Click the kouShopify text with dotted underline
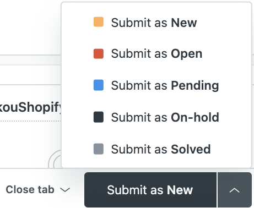Screen dimensions: 254x208 point(30,107)
